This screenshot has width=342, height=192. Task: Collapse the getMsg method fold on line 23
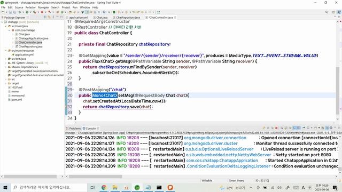[x=73, y=55]
